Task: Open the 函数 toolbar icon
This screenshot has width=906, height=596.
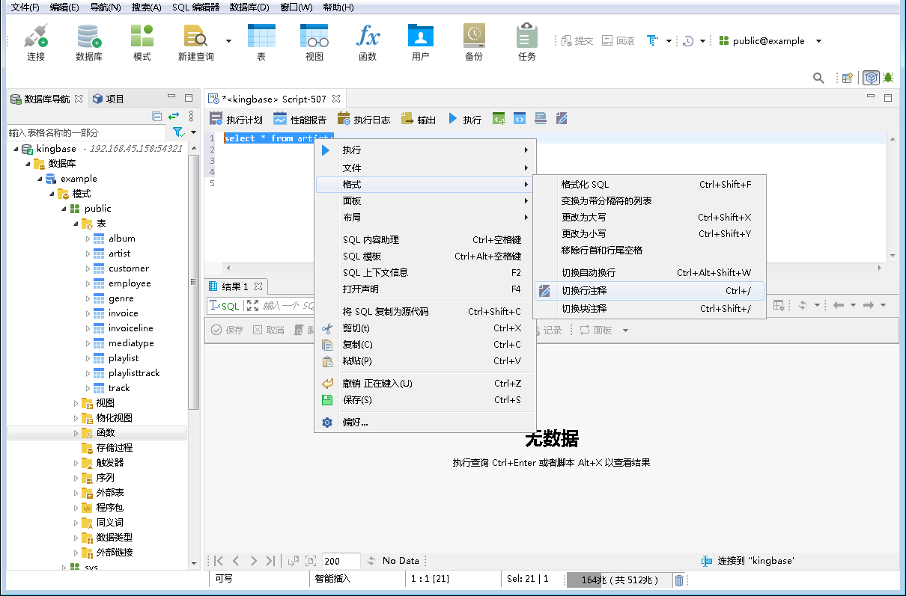Action: (367, 40)
